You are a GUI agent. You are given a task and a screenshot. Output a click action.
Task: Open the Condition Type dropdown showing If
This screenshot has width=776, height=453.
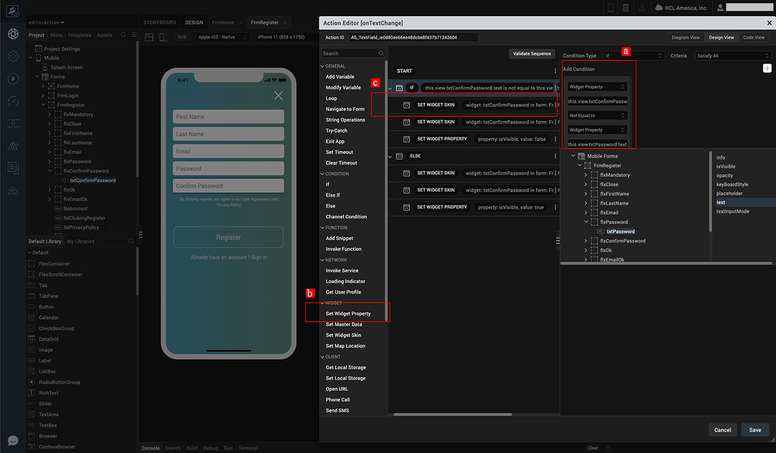coord(633,56)
